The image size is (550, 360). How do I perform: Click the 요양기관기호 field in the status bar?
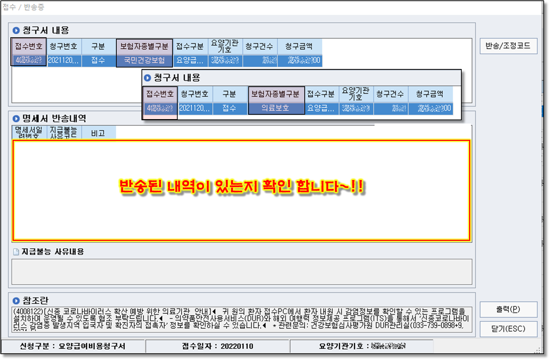coord(361,346)
